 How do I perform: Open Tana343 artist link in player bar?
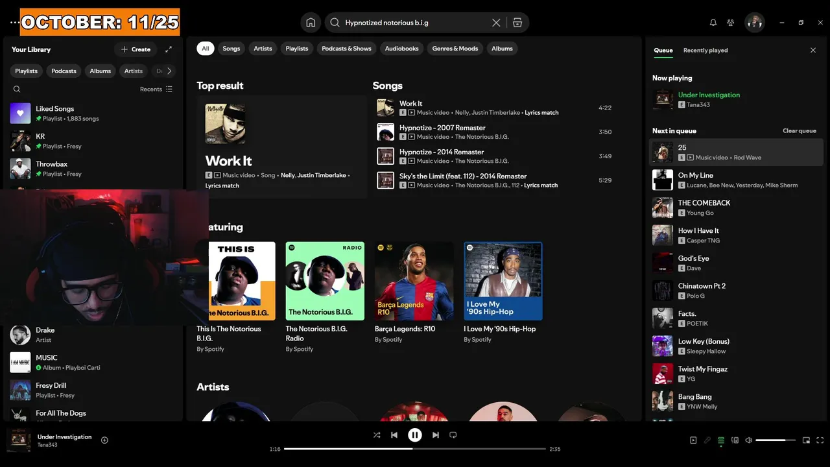tap(47, 445)
